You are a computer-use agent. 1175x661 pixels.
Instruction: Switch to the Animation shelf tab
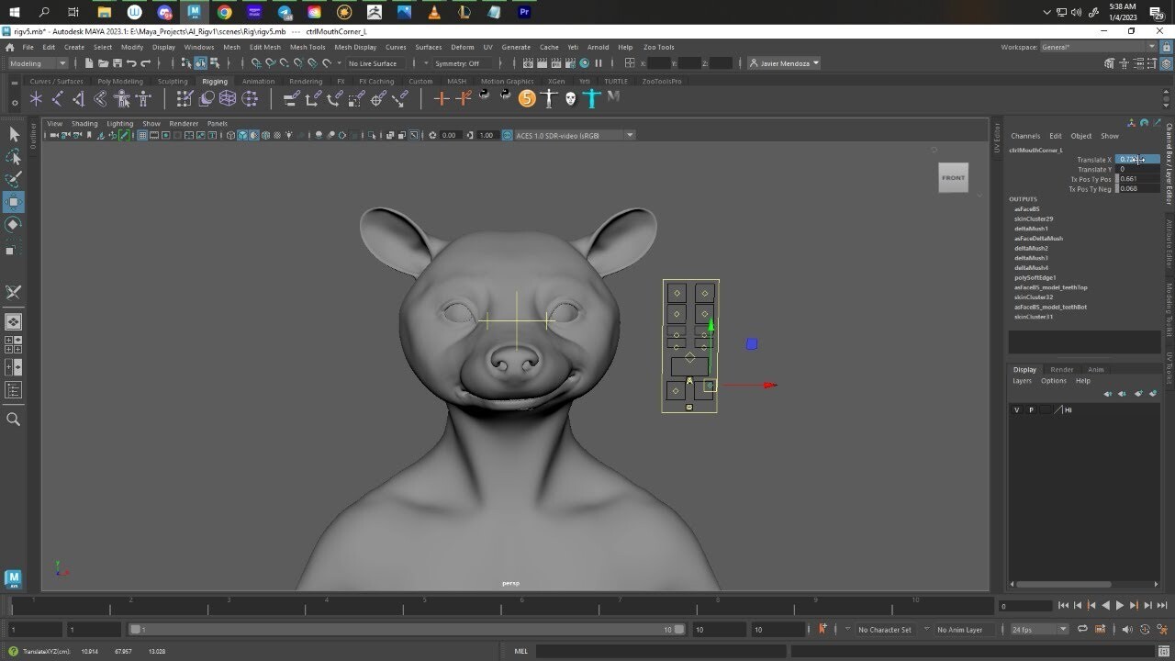(257, 81)
